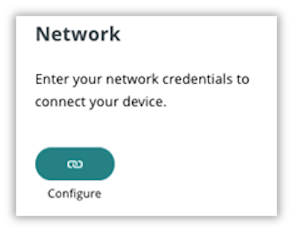The width and height of the screenshot is (293, 232).
Task: Click the Configure caption text
Action: tap(74, 194)
